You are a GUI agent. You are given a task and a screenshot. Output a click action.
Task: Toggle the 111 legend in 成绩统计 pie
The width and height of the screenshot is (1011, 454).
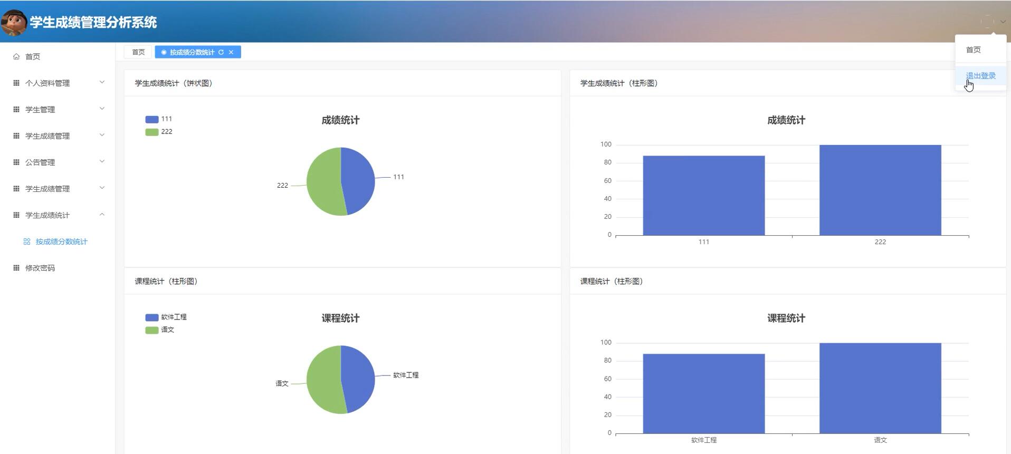tap(159, 119)
